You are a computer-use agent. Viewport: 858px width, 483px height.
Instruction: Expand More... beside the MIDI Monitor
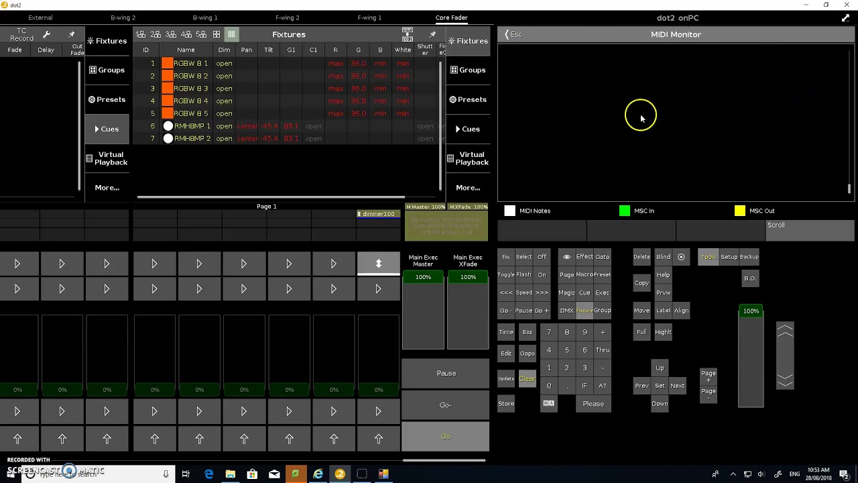[468, 188]
